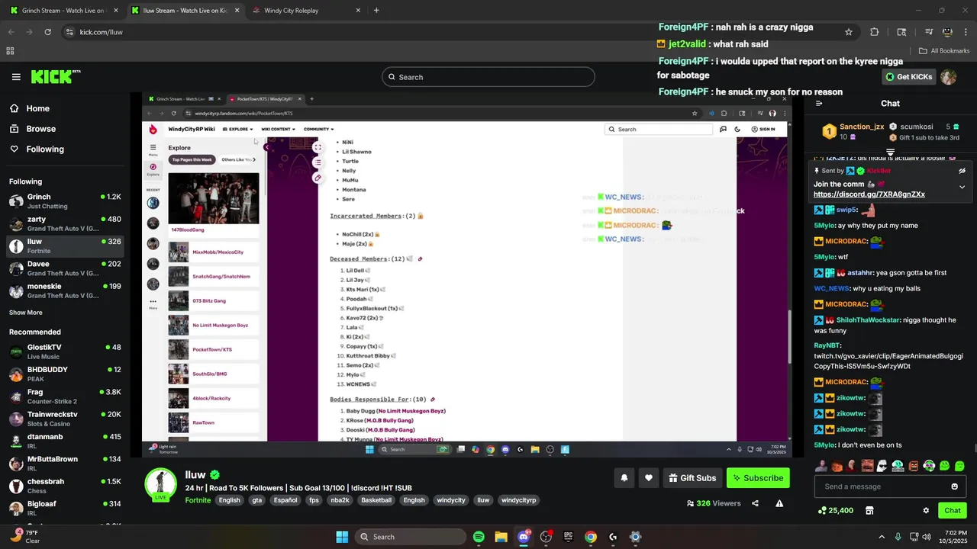Open Davee's channel in Following list

(x=65, y=268)
